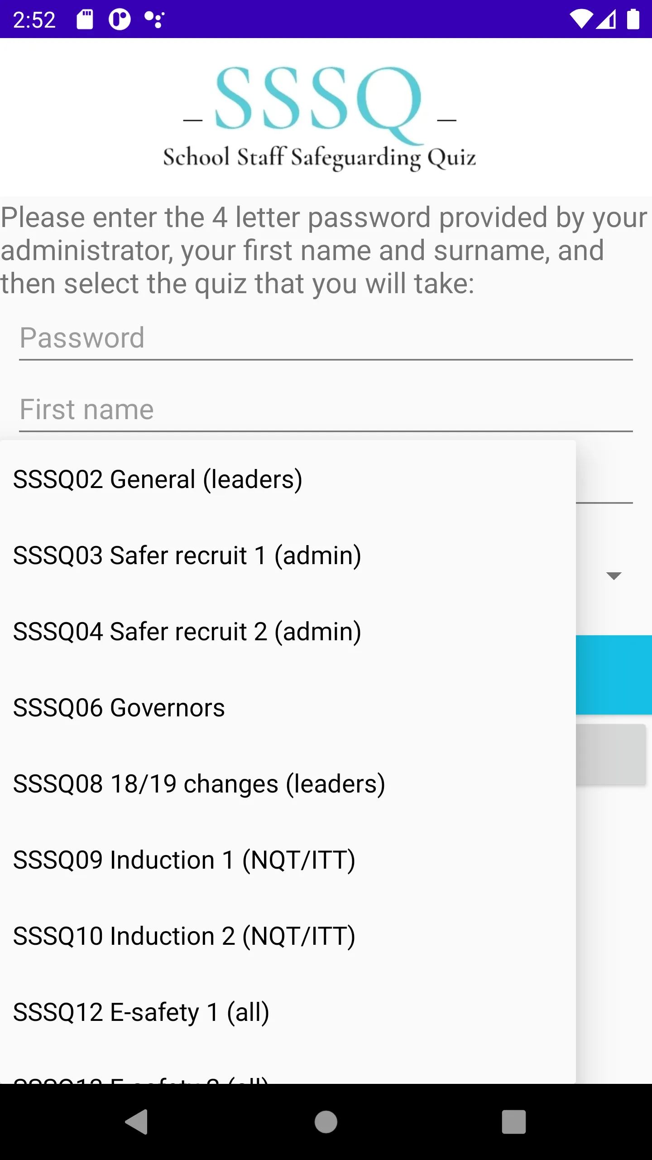Screen dimensions: 652x1160
Task: Collapse the quiz spinner dropdown arrow
Action: click(614, 576)
